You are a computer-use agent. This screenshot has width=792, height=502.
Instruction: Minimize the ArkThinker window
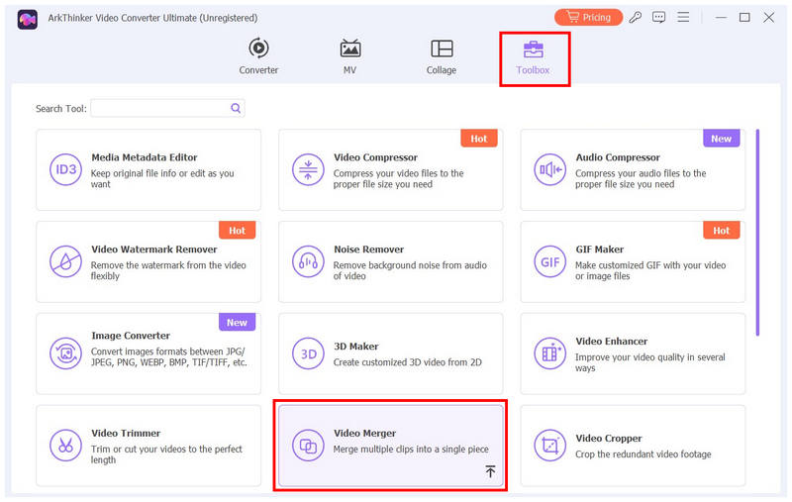721,17
